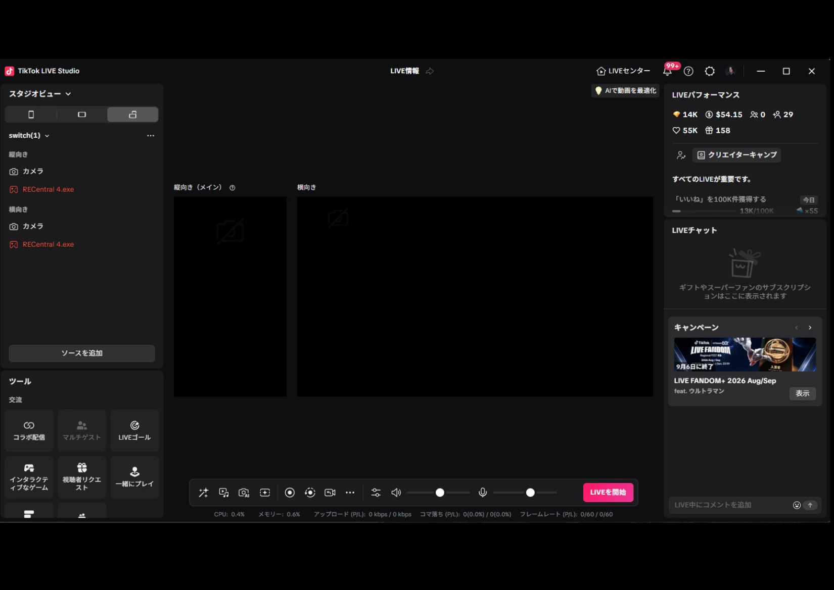834x590 pixels.
Task: Mute the microphone icon
Action: click(x=483, y=493)
